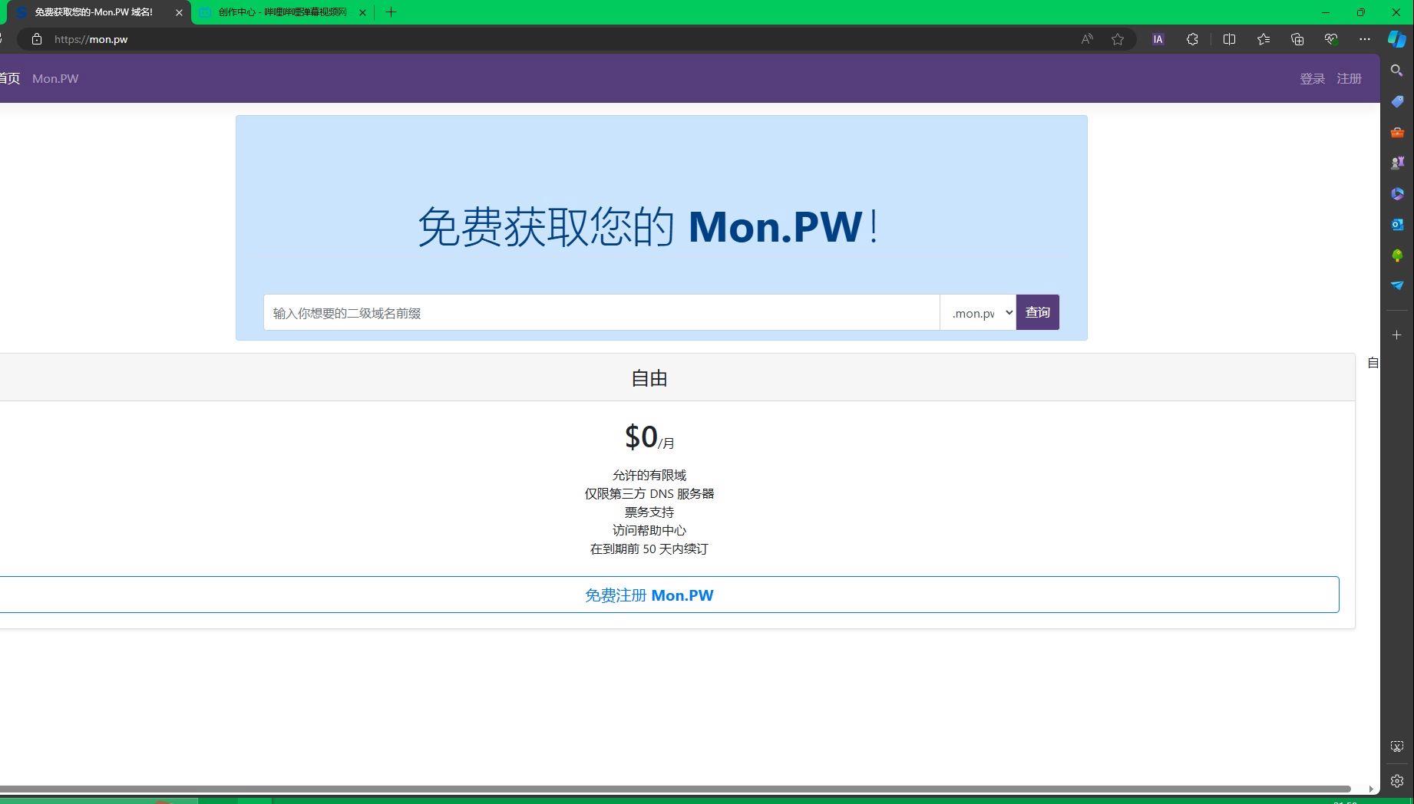Open sidebar Outlook icon

coord(1397,224)
